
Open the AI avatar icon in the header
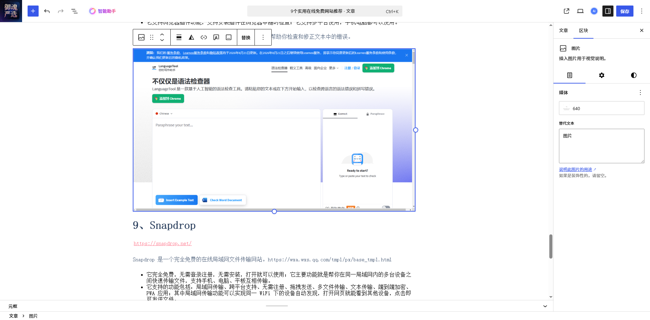coord(594,11)
